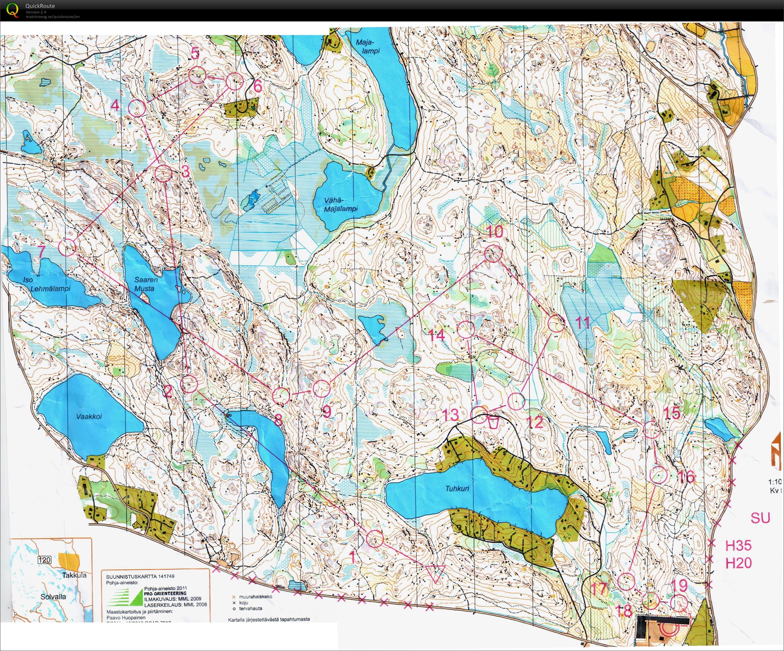784x651 pixels.
Task: Click the H35 class label
Action: [738, 545]
